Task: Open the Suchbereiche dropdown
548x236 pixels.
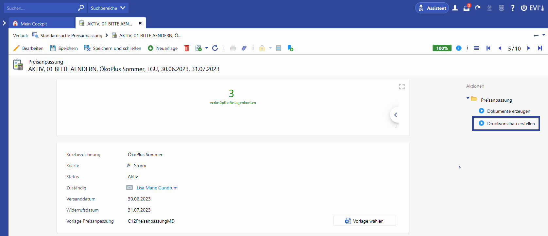Action: [x=108, y=8]
